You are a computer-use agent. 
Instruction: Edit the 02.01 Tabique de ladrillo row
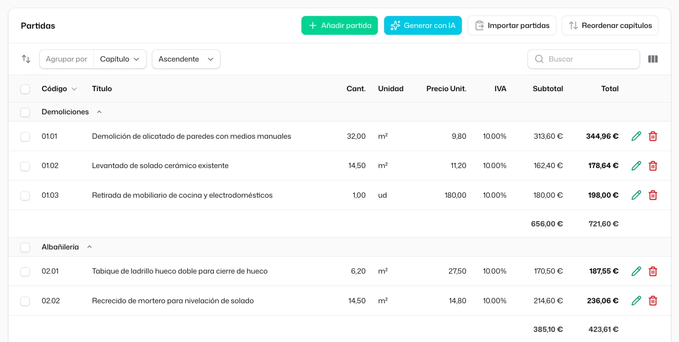pyautogui.click(x=636, y=271)
